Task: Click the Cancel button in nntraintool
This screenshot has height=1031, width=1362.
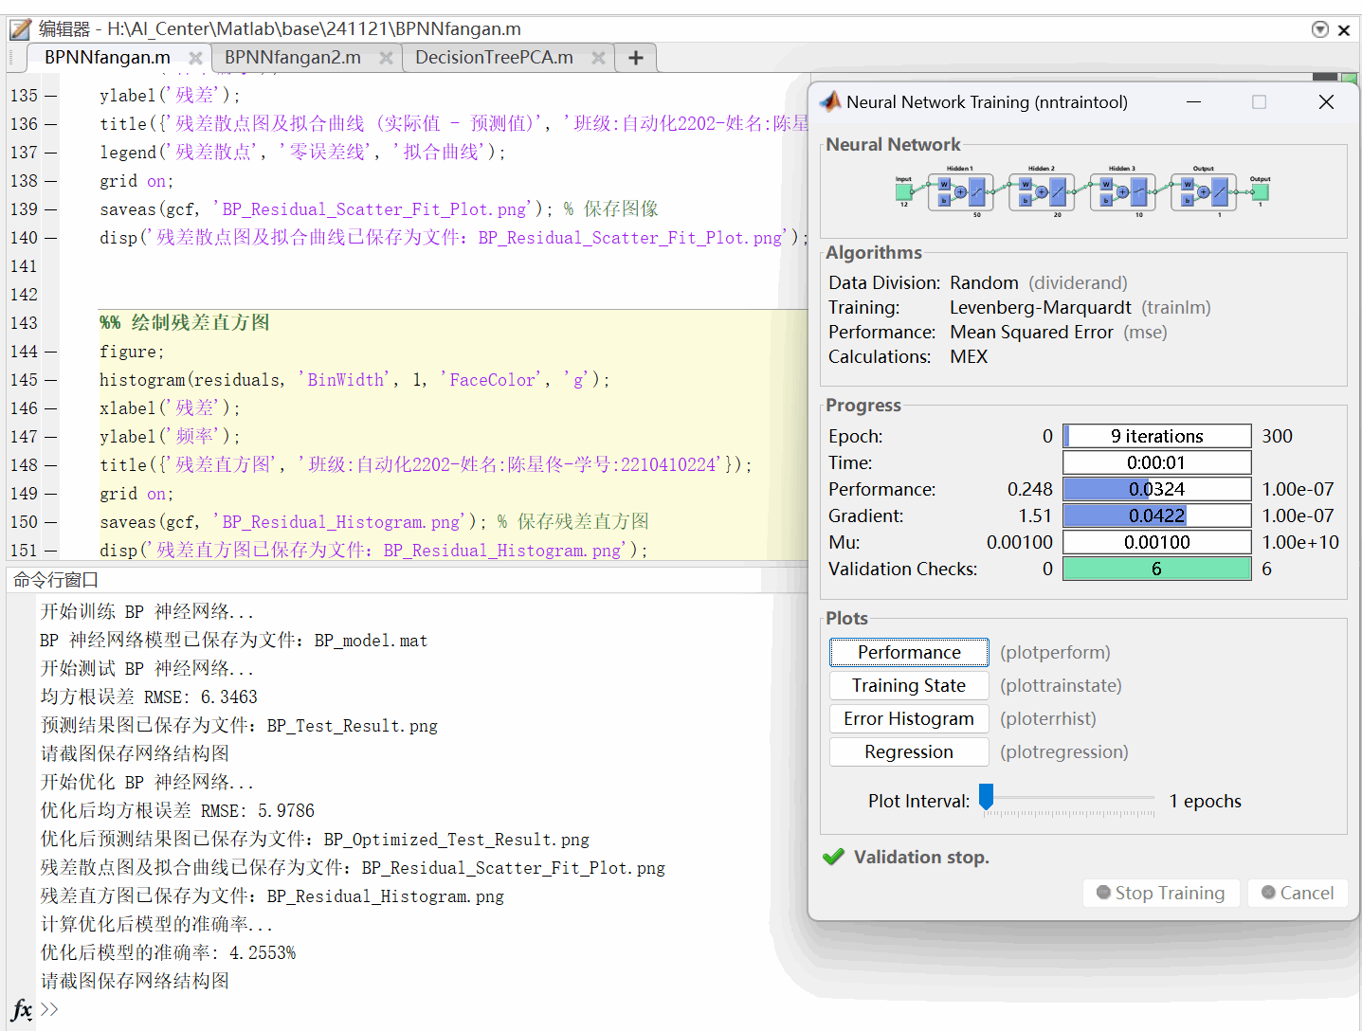Action: pos(1298,893)
